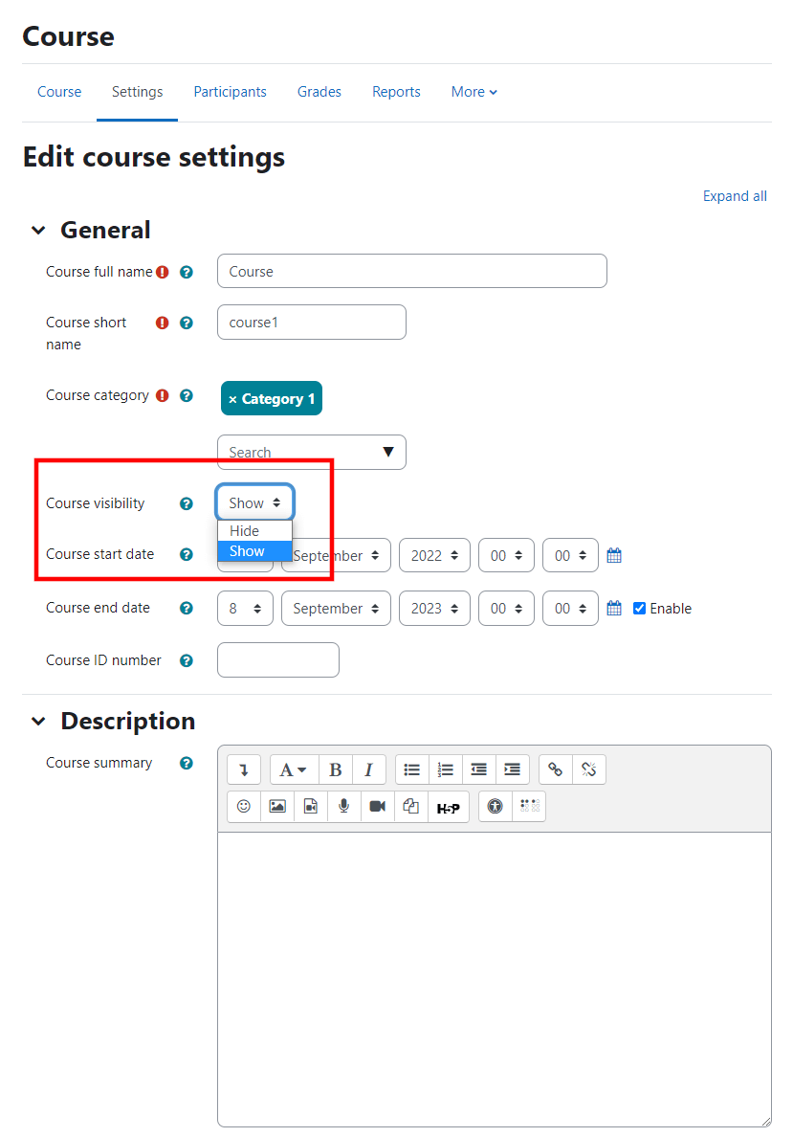
Task: Open the More navigation menu
Action: [474, 91]
